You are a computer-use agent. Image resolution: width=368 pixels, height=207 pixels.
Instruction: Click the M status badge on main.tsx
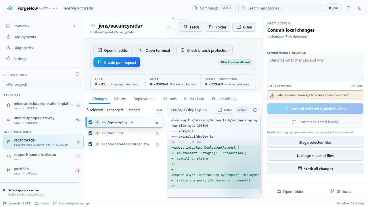click(97, 133)
